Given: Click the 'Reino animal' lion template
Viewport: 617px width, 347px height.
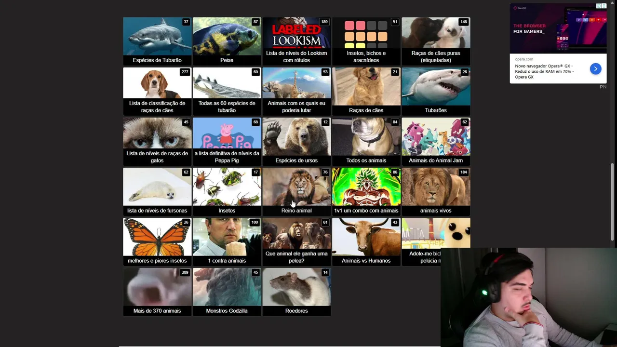Looking at the screenshot, I should click(x=296, y=191).
